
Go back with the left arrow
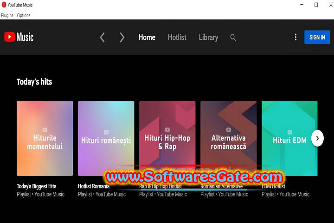[103, 37]
